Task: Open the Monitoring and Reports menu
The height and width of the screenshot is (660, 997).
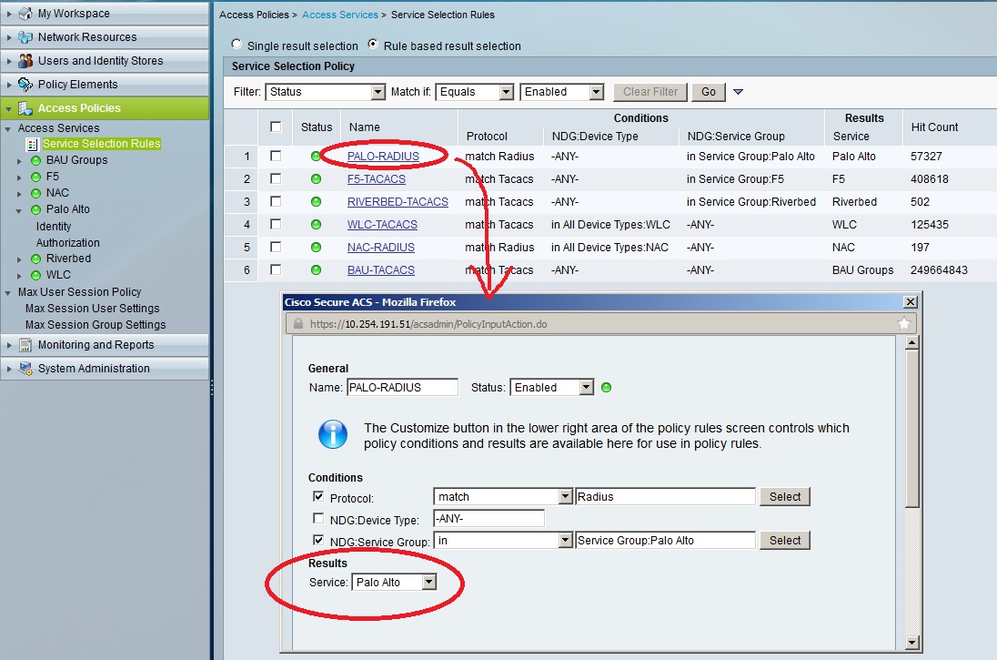Action: tap(105, 345)
